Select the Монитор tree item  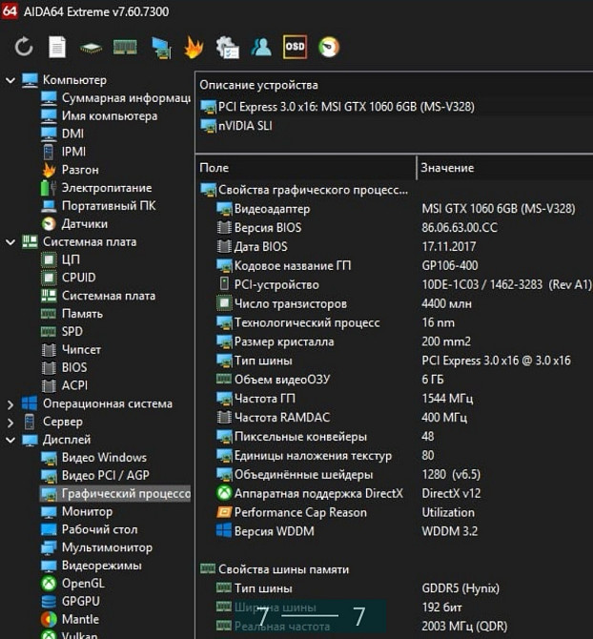[x=77, y=512]
